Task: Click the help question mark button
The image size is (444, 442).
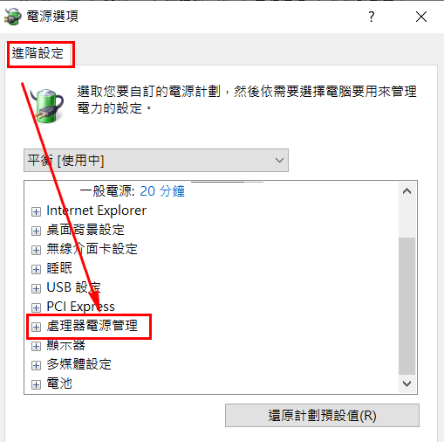Action: (372, 17)
